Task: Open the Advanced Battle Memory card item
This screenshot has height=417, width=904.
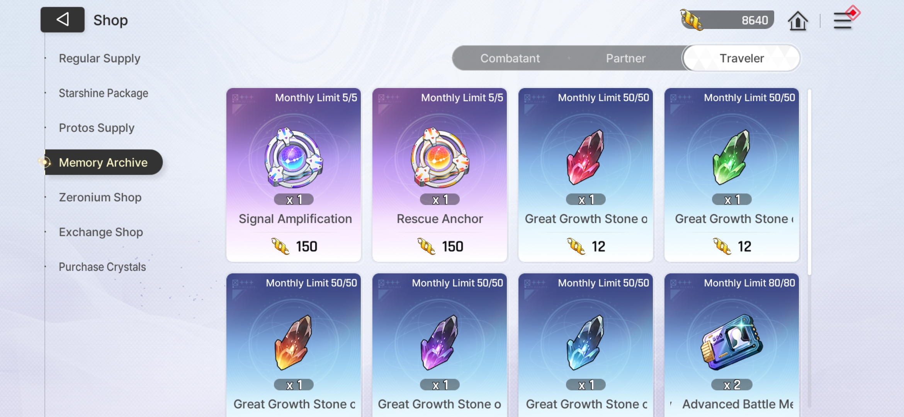Action: point(732,342)
